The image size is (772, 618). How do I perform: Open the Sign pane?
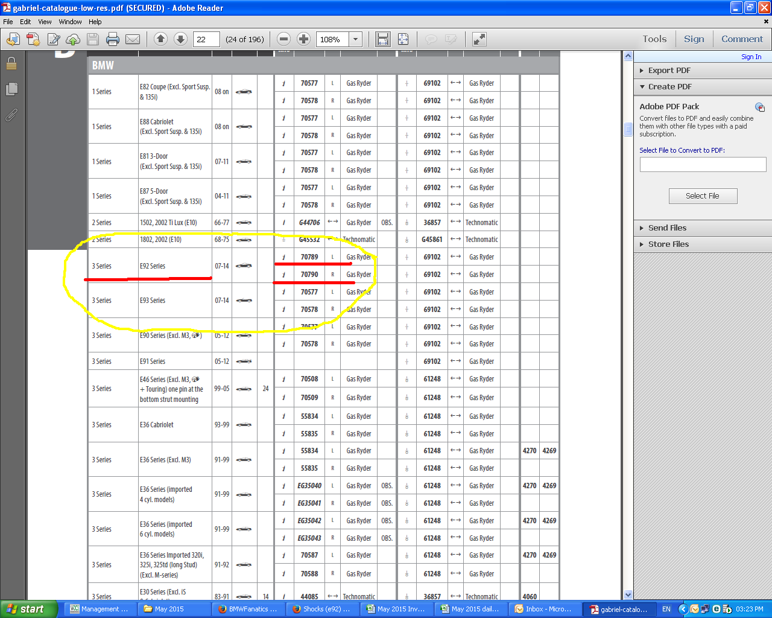(x=694, y=39)
